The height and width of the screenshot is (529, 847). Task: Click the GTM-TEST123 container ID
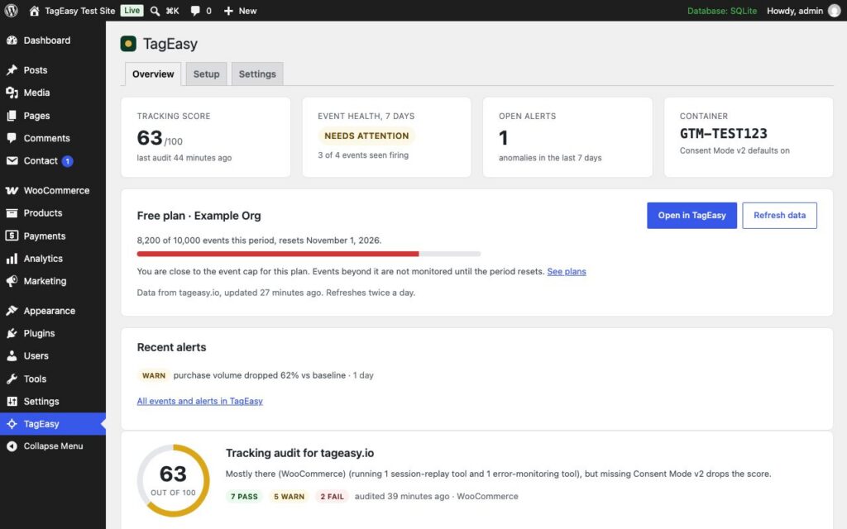pyautogui.click(x=723, y=133)
